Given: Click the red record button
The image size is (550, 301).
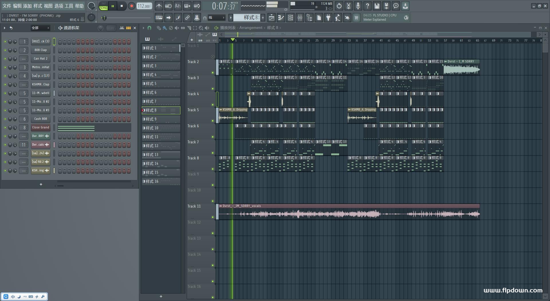Looking at the screenshot, I should tap(131, 6).
